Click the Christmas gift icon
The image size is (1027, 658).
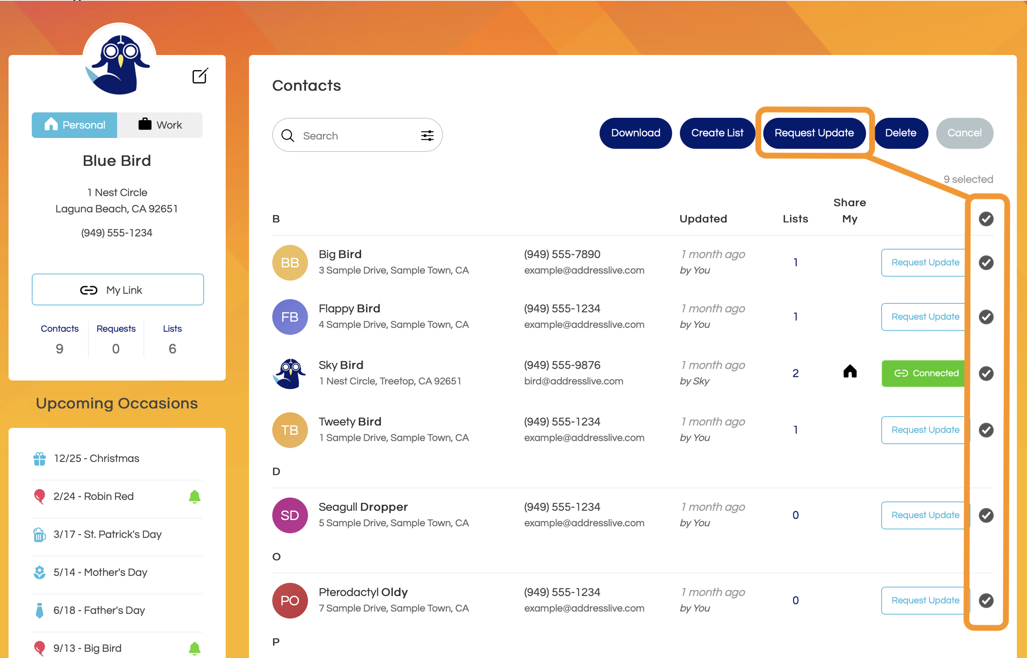[40, 459]
